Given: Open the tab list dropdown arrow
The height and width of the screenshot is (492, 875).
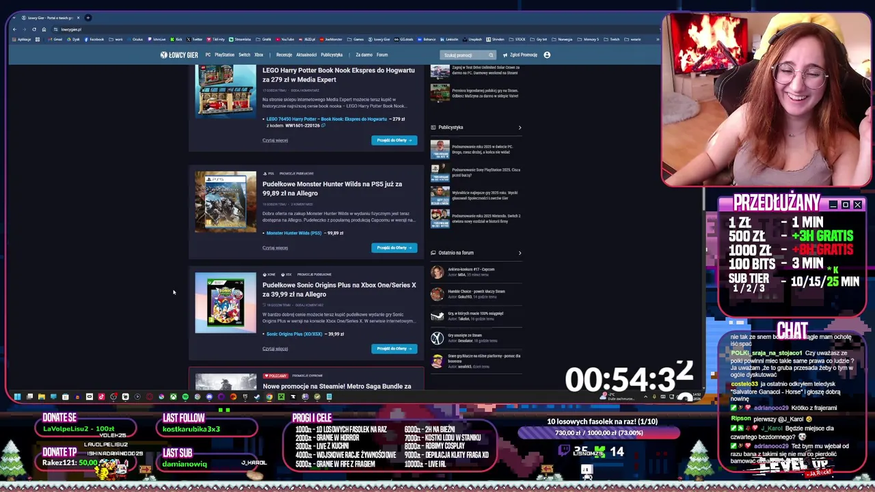Looking at the screenshot, I should coord(14,18).
